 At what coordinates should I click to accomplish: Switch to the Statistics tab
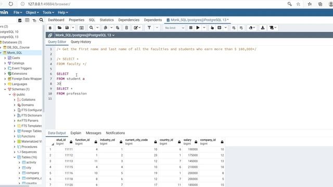point(107,20)
